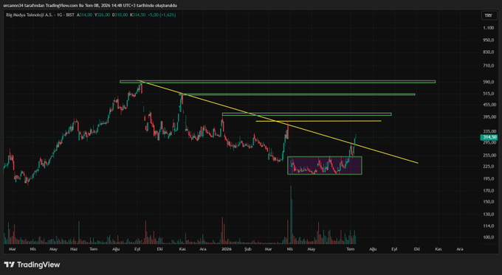The height and width of the screenshot is (275, 502).
Task: Click the Tem label near the latest candles
Action: click(x=351, y=248)
